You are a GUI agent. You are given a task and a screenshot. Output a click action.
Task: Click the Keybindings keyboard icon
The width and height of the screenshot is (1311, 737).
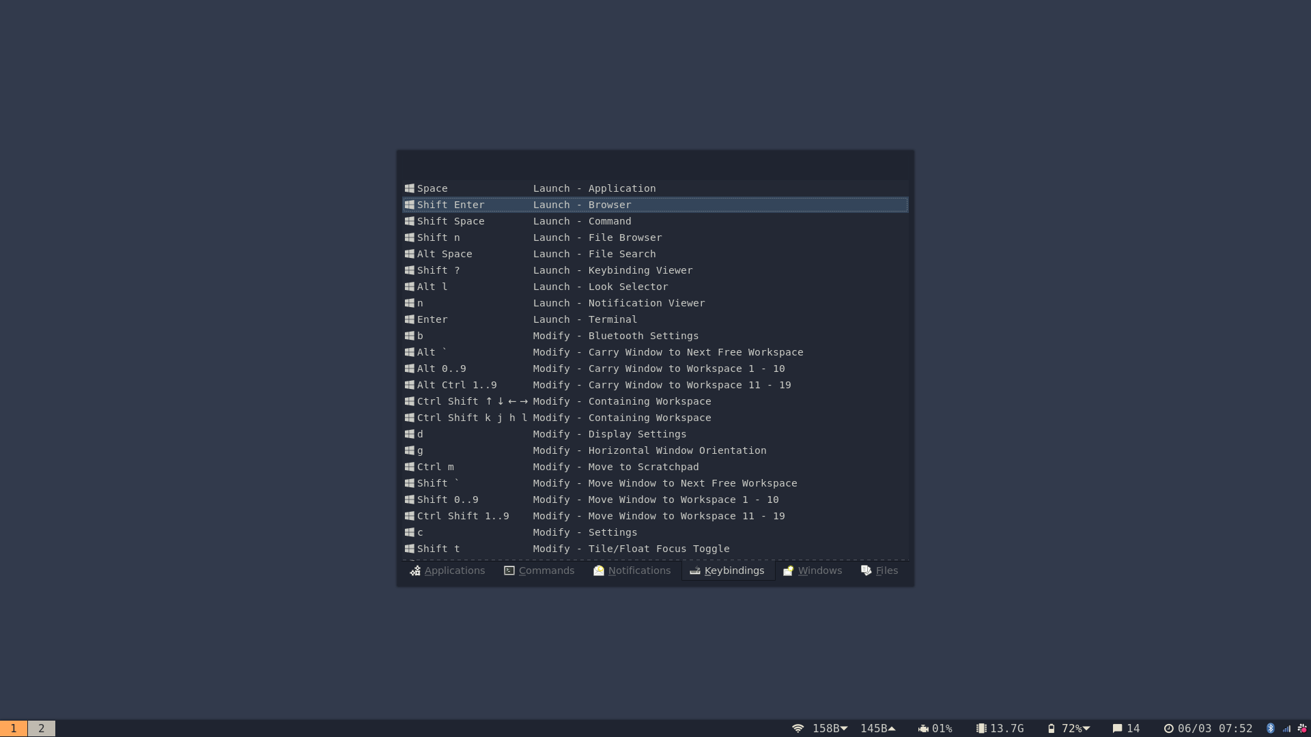pyautogui.click(x=694, y=570)
